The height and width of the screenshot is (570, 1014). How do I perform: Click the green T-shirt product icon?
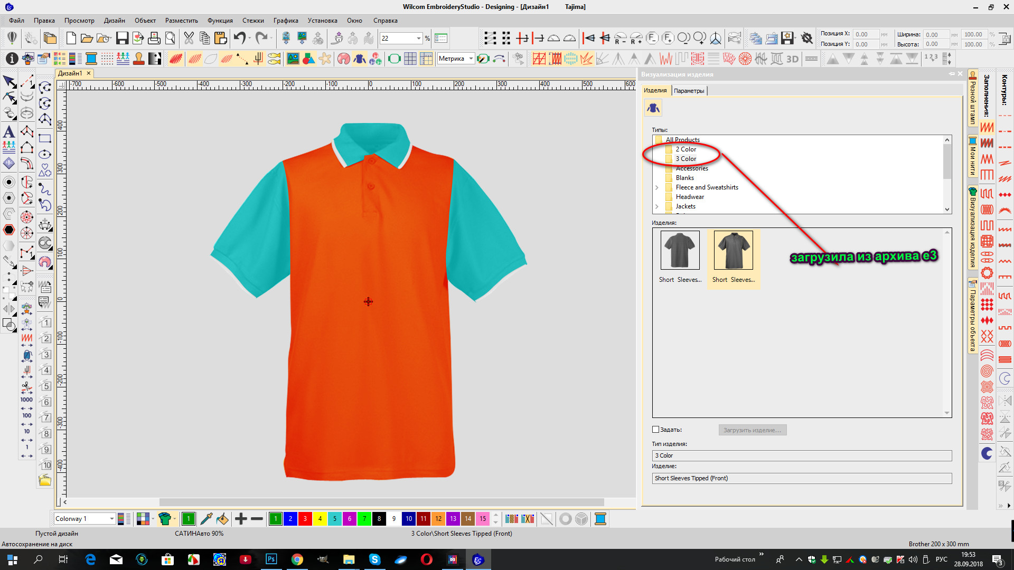click(x=165, y=519)
